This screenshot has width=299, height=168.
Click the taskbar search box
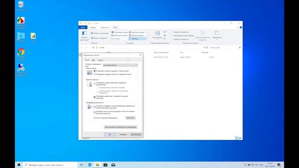coord(50,165)
